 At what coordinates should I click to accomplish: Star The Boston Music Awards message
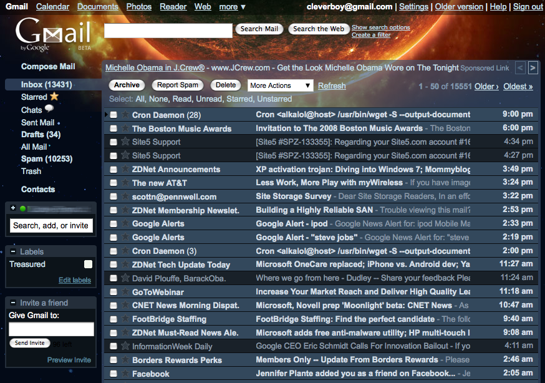pos(125,128)
